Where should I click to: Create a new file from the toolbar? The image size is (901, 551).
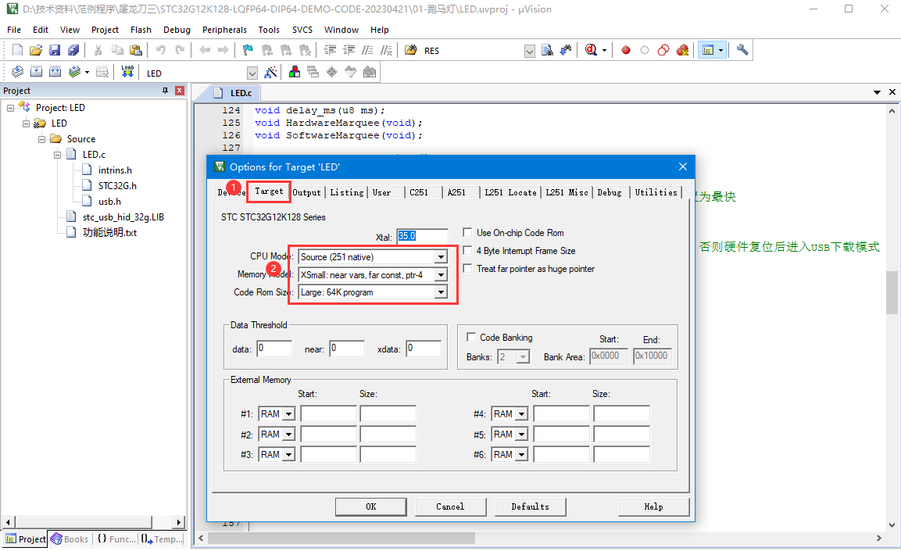[17, 50]
